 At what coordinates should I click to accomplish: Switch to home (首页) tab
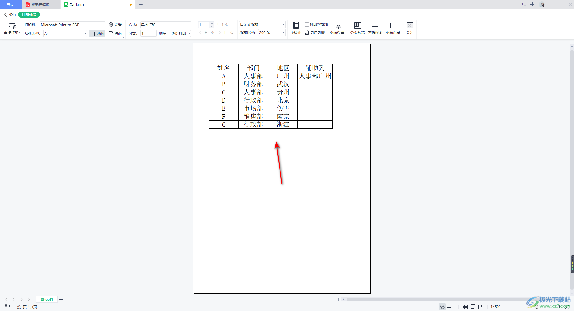point(10,4)
